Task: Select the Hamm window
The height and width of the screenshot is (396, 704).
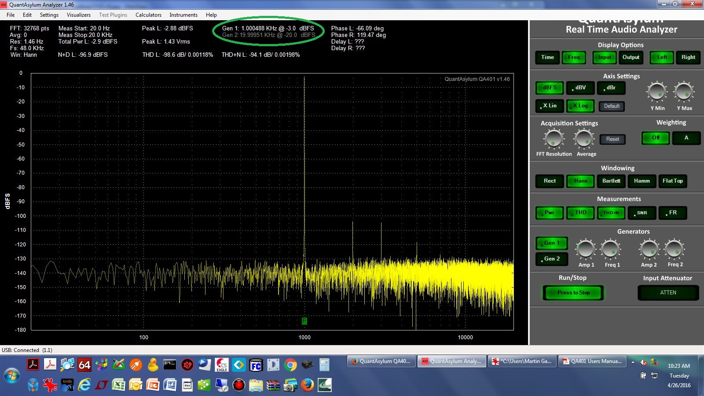Action: pyautogui.click(x=642, y=181)
